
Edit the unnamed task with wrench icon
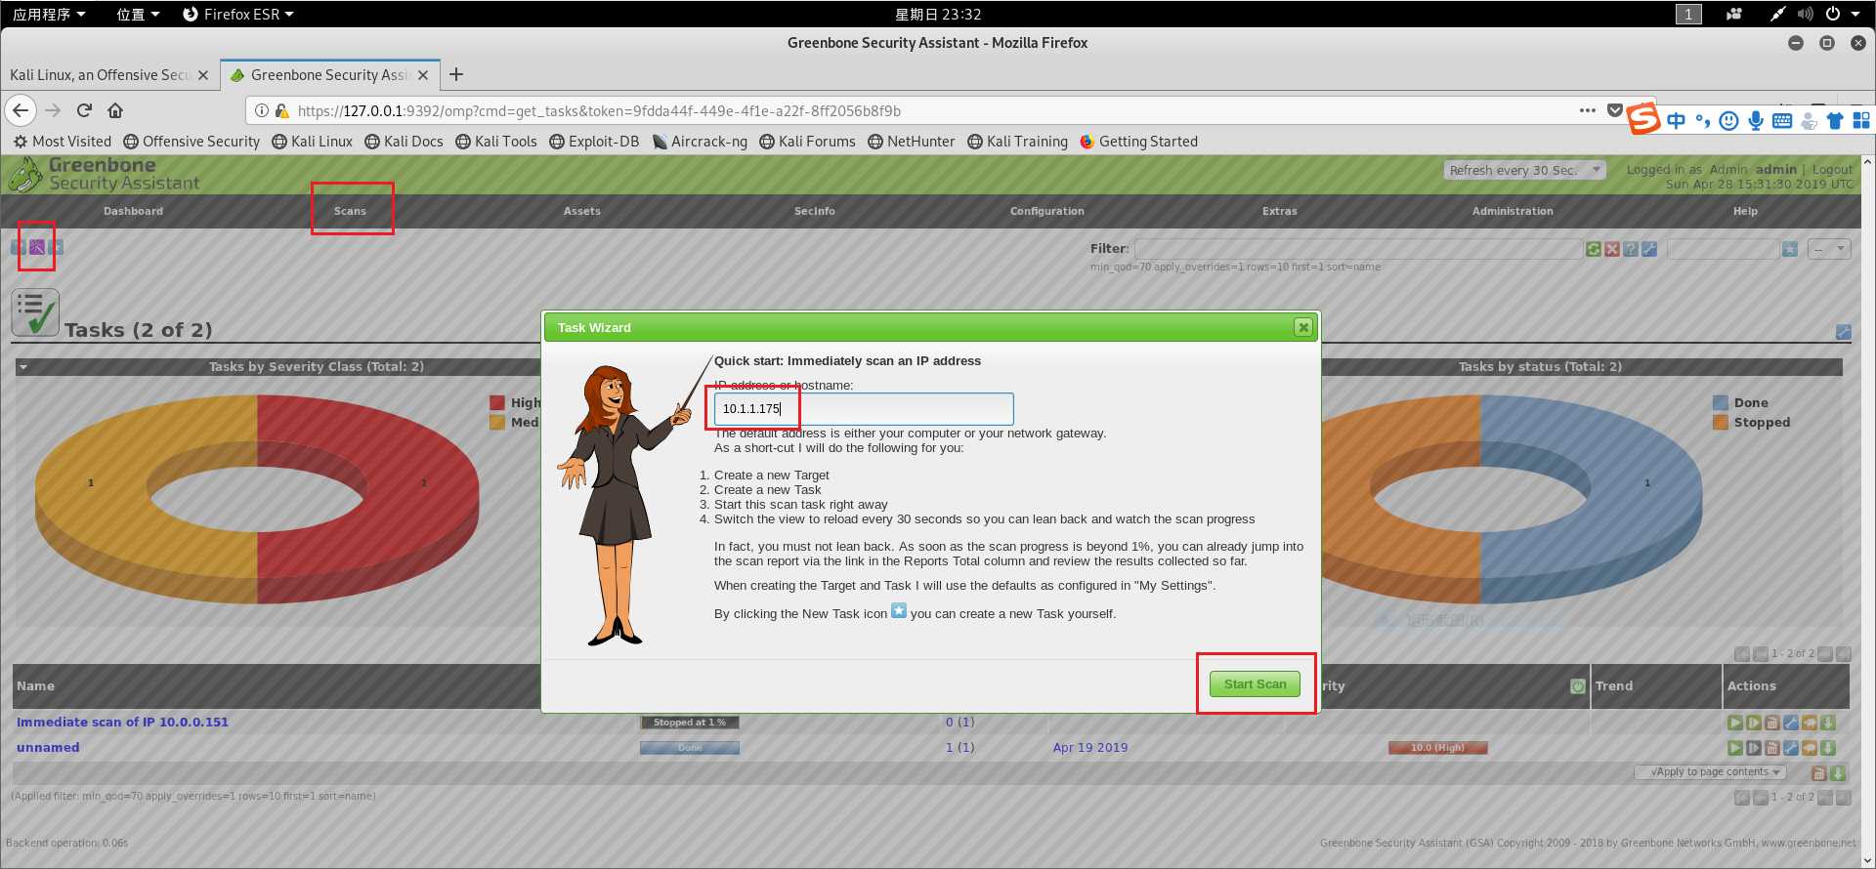pyautogui.click(x=1790, y=748)
